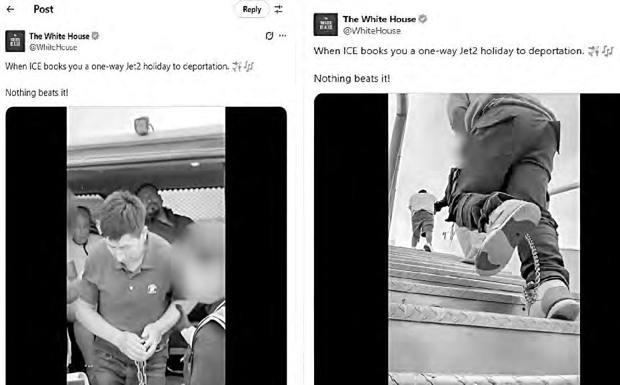Click the avatar above the stairs video post

[325, 25]
